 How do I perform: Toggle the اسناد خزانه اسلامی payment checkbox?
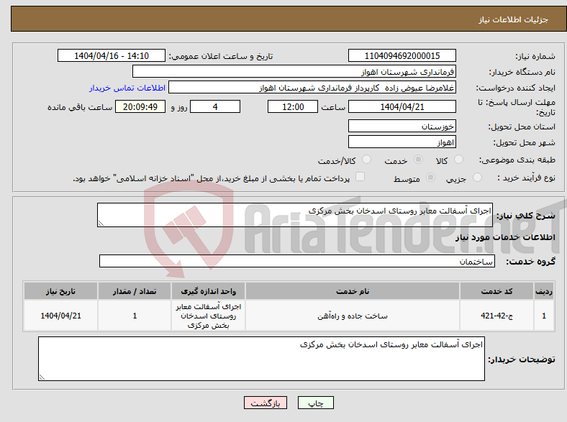[x=360, y=177]
